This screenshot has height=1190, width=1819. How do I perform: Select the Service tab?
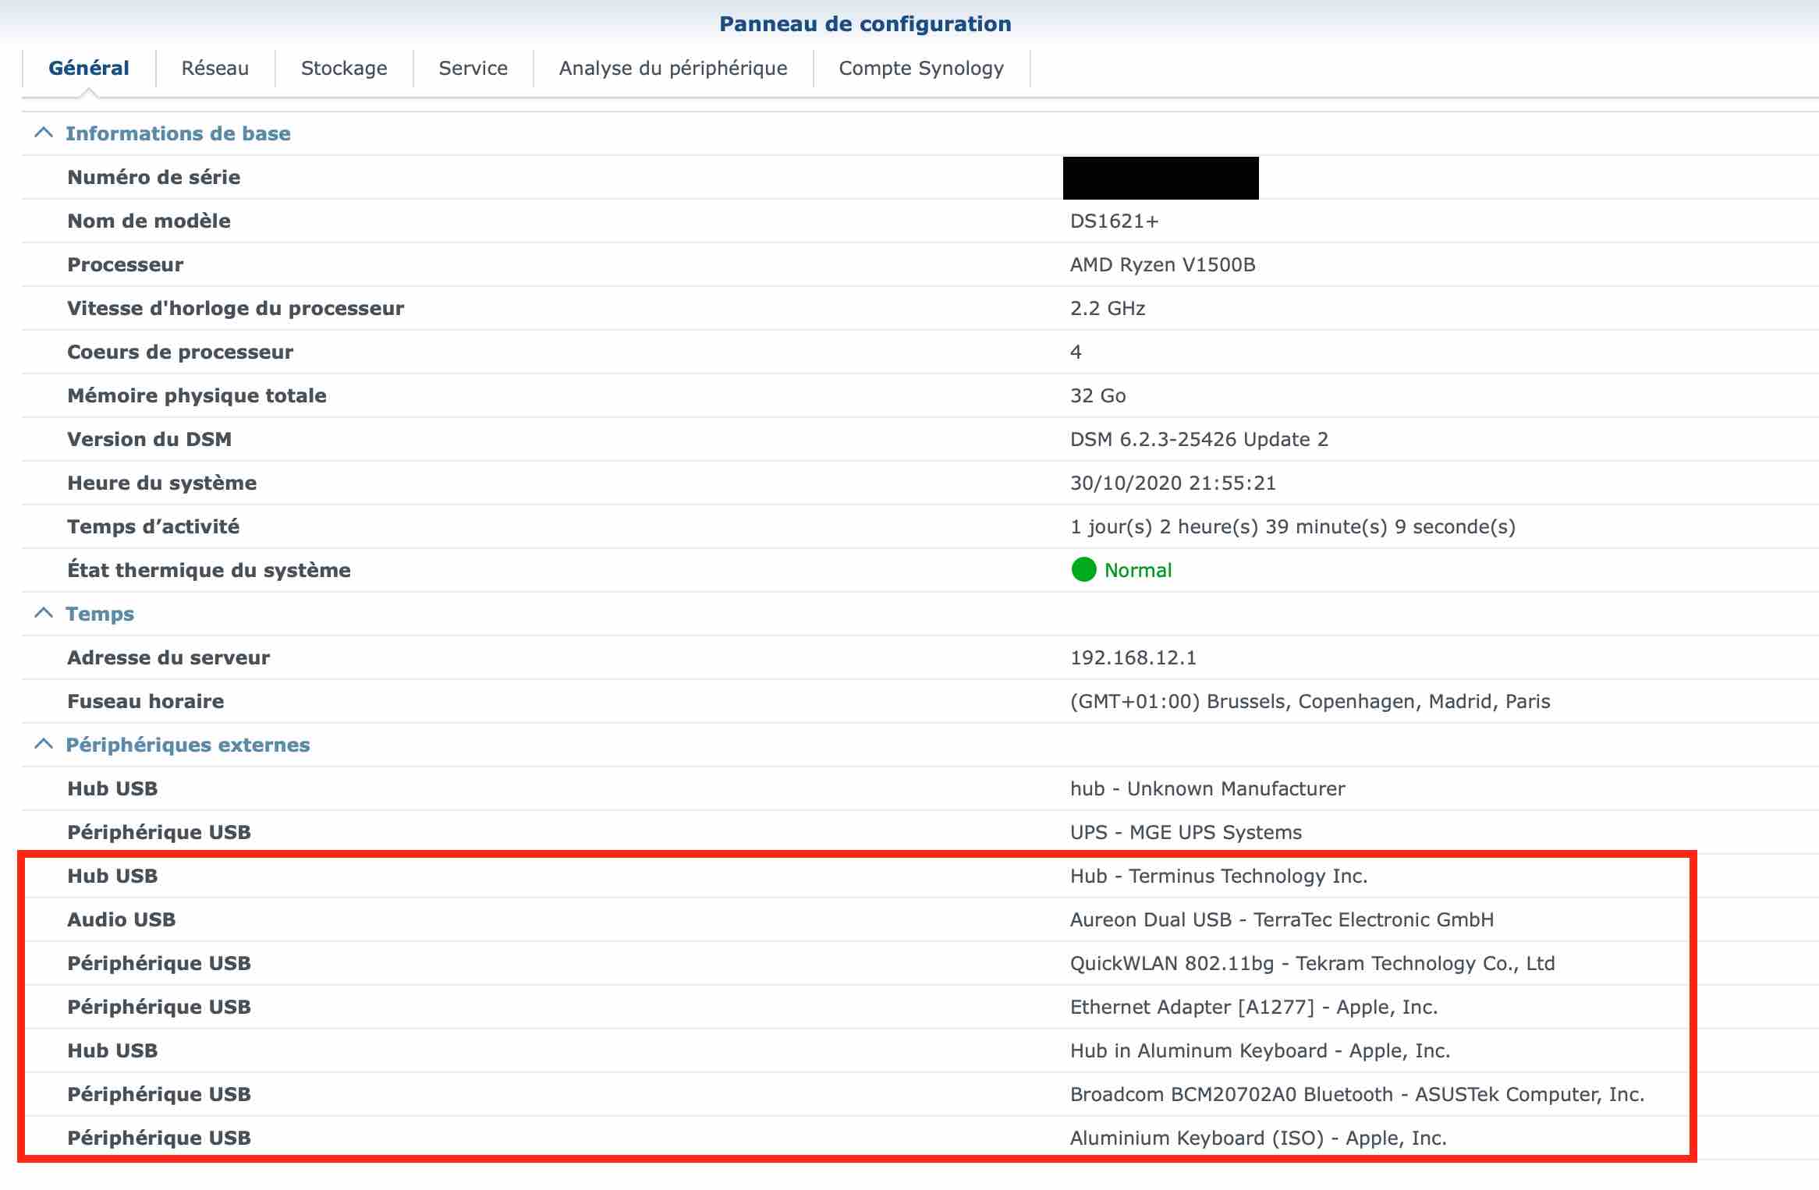(x=473, y=69)
